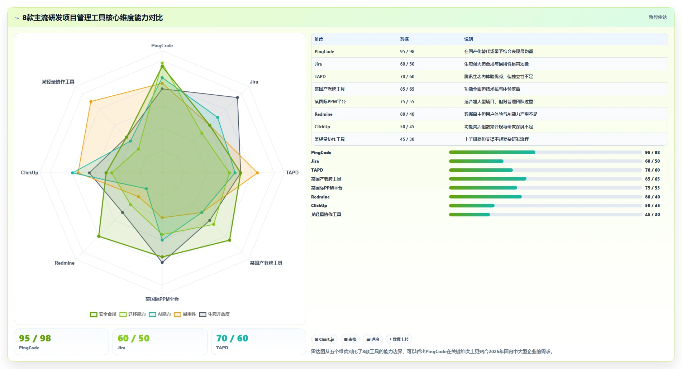Toggle the 易用性 legend series
Viewport: 682px width, 369px height.
[185, 314]
